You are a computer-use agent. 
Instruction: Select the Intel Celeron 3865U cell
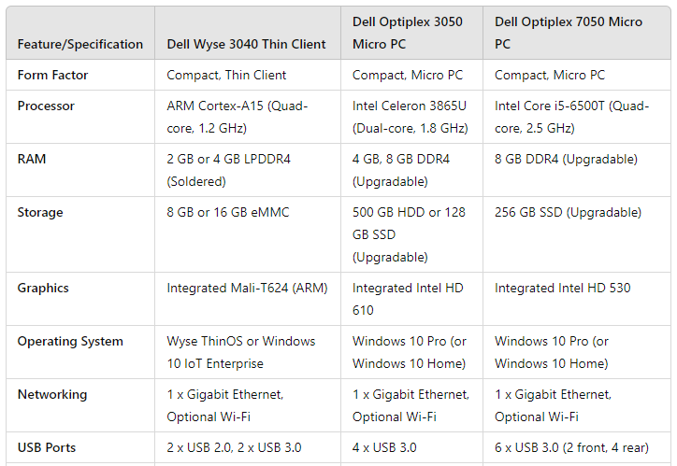click(410, 117)
